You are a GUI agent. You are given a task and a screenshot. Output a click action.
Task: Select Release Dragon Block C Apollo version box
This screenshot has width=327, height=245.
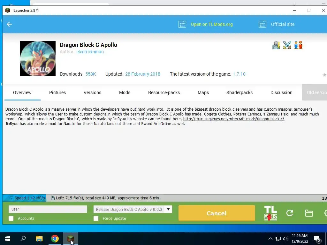coord(133,209)
